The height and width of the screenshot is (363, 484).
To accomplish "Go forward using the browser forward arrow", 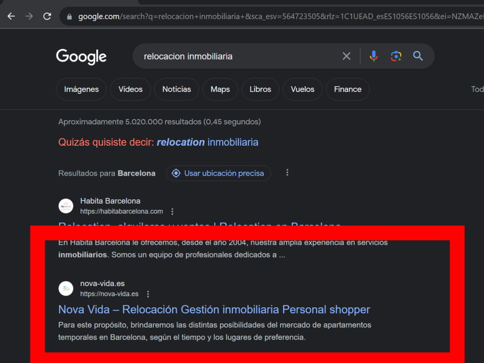I will (29, 16).
